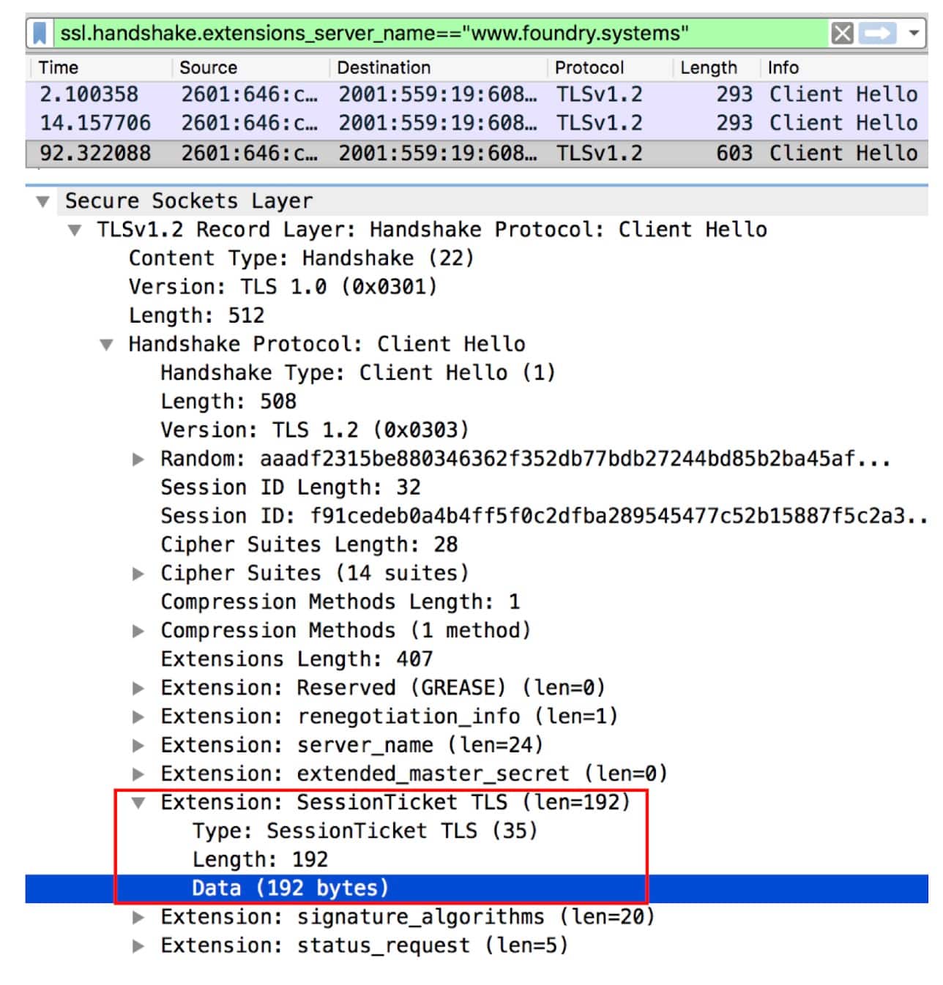Screen dimensions: 943x985
Task: Click the filter bookmark icon
Action: tap(40, 33)
